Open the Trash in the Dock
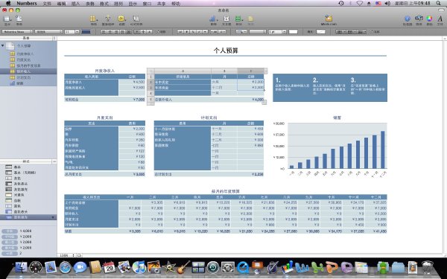 (428, 267)
